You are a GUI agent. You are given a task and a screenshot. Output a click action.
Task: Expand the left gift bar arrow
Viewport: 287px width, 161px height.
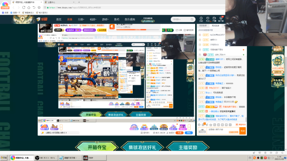pyautogui.click(x=61, y=127)
